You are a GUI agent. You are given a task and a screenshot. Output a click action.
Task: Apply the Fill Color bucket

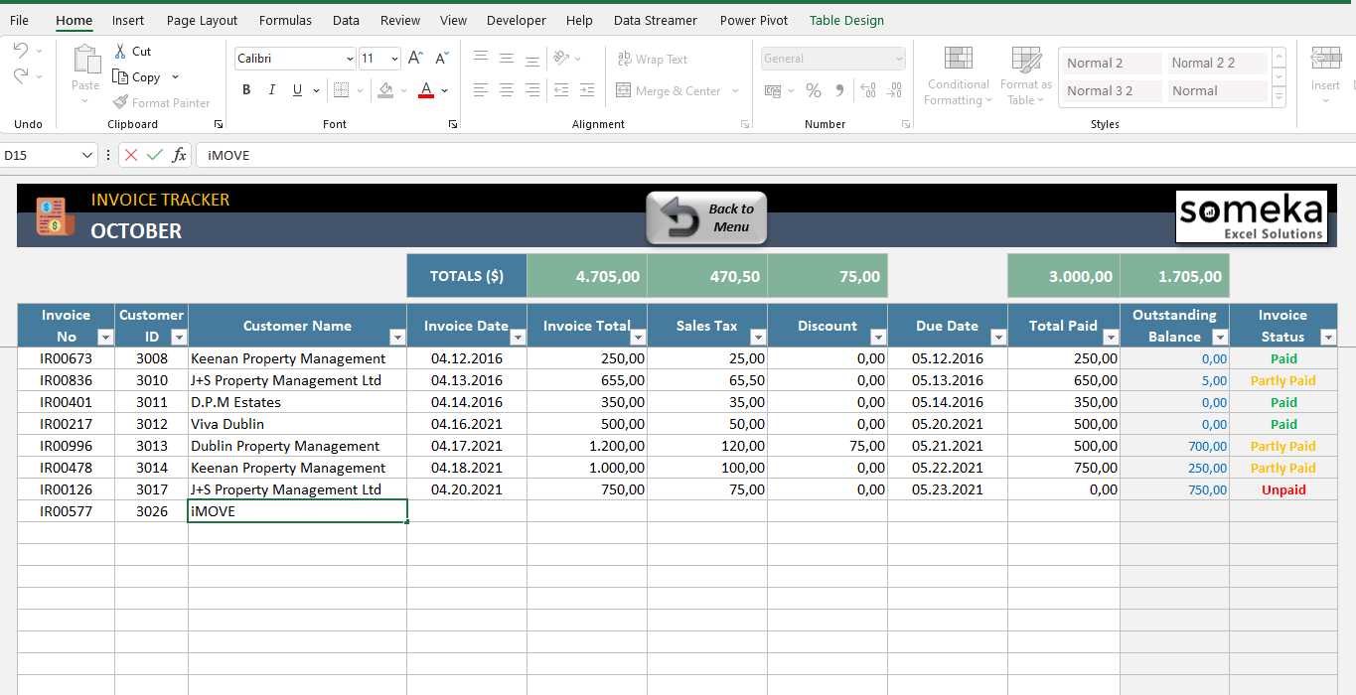pos(386,90)
